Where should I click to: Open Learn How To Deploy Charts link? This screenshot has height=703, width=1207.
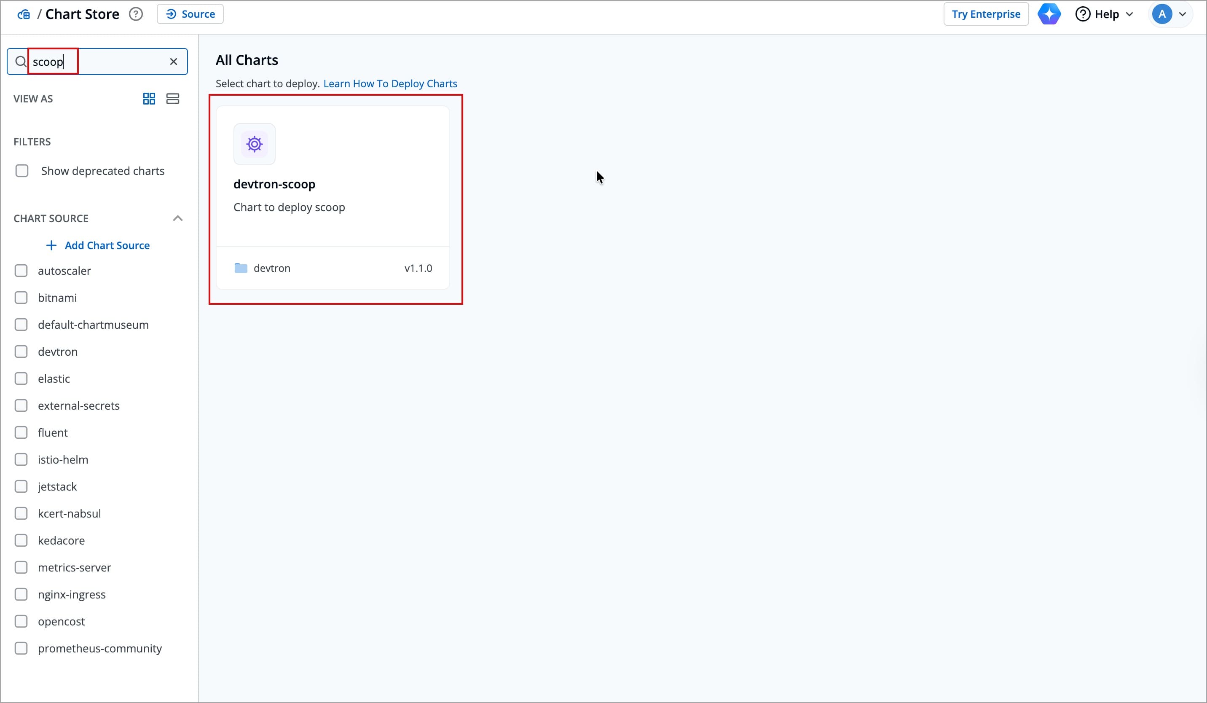390,83
